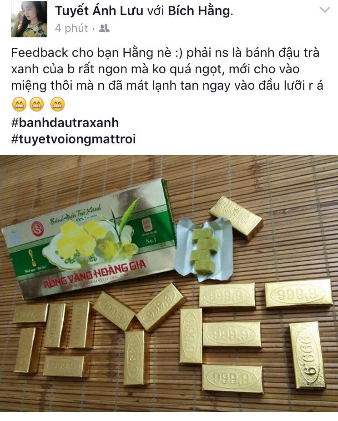Click the first grinning emoji

coord(19,104)
